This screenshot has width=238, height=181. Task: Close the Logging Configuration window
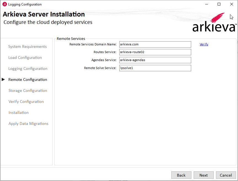[231, 4]
